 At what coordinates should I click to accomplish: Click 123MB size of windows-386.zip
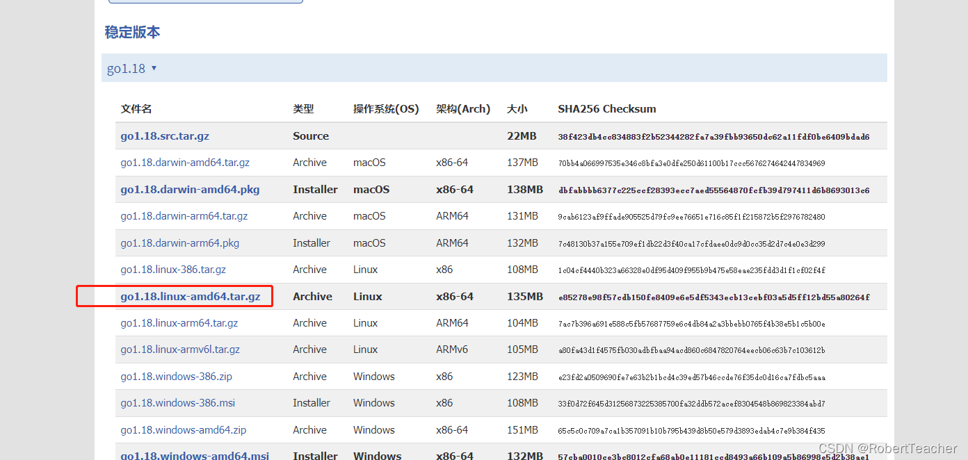click(523, 377)
